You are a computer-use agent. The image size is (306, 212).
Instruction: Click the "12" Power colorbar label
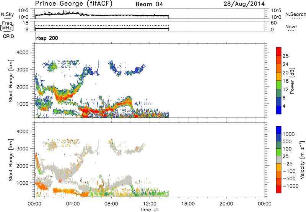pos(285,89)
